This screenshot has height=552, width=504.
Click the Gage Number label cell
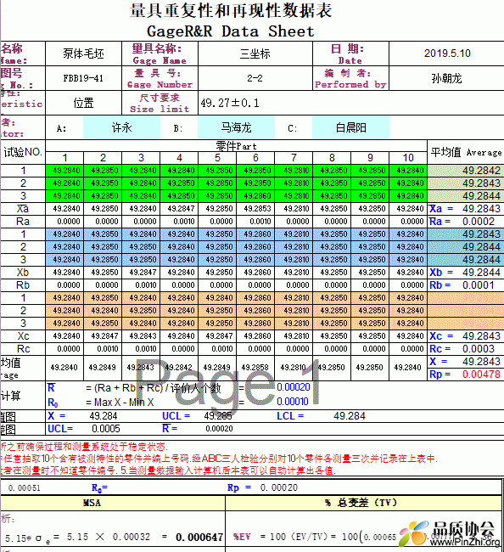point(160,78)
